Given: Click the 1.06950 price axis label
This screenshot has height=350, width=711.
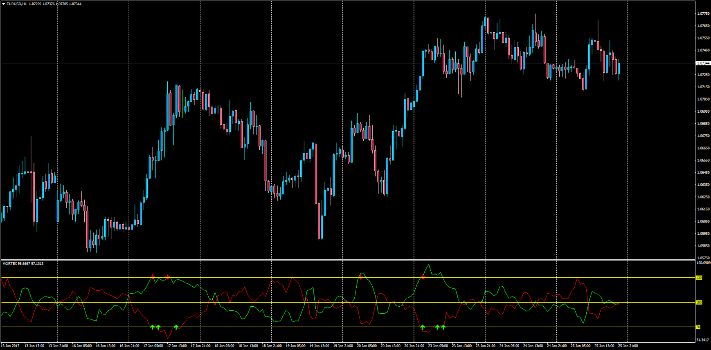Looking at the screenshot, I should pos(703,111).
